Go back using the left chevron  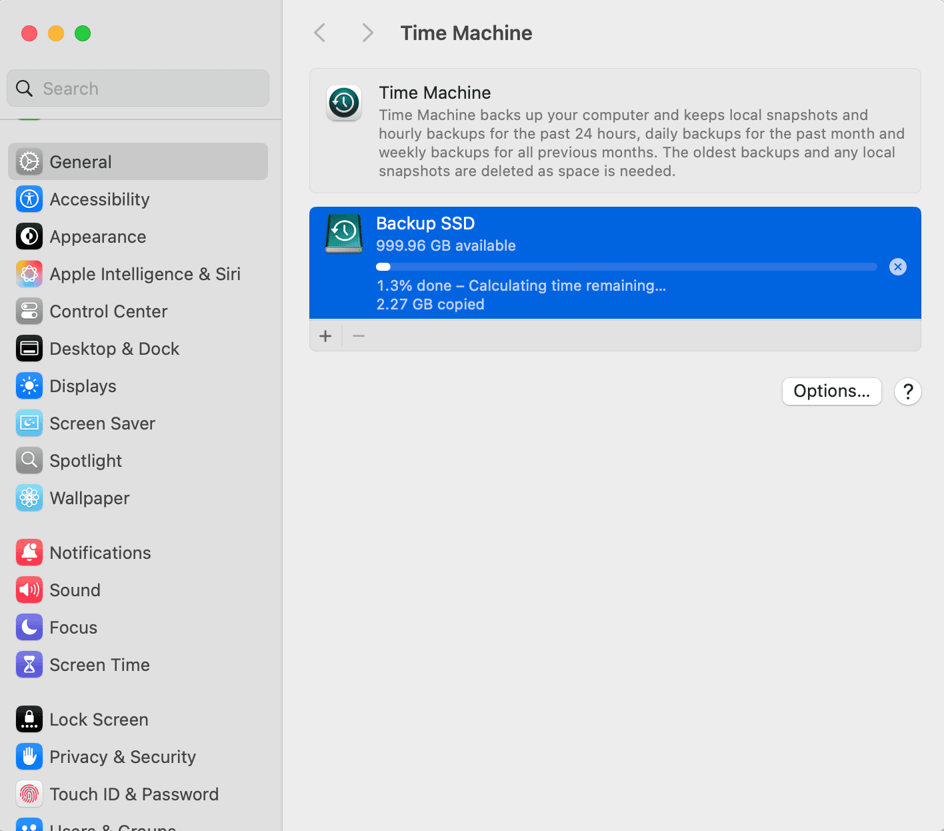click(x=320, y=33)
